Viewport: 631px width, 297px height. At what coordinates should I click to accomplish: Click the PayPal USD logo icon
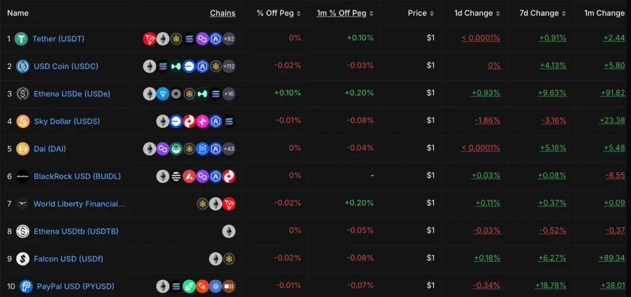(x=26, y=286)
